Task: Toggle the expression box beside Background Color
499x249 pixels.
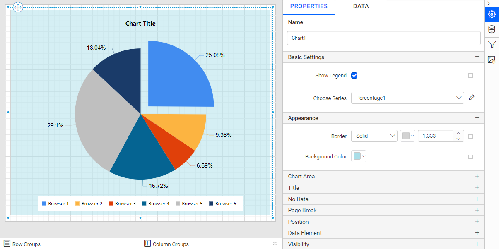Action: (x=470, y=157)
